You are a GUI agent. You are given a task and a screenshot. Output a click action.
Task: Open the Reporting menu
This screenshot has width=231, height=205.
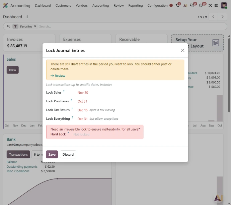pyautogui.click(x=136, y=5)
